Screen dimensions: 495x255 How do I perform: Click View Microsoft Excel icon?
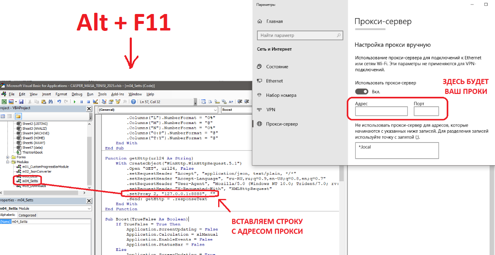4,101
